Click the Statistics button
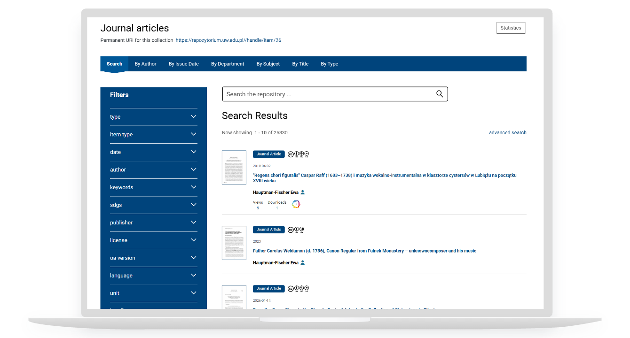Screen dimensions: 630x338 (511, 28)
